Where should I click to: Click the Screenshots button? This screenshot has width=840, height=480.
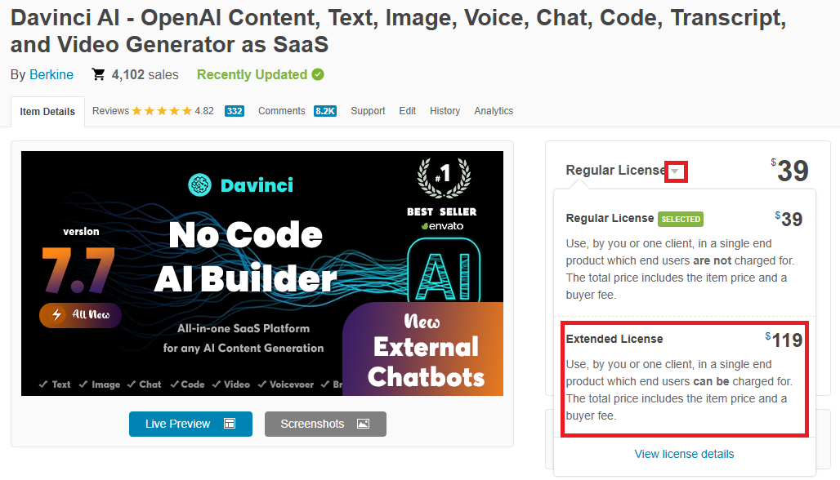pyautogui.click(x=325, y=424)
